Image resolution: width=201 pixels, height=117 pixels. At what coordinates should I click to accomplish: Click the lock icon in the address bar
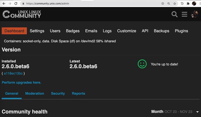(x=23, y=3)
